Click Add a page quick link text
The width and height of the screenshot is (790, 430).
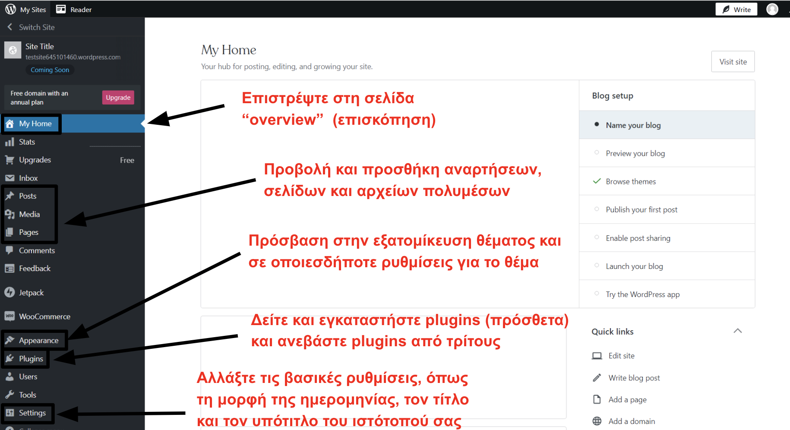(628, 400)
